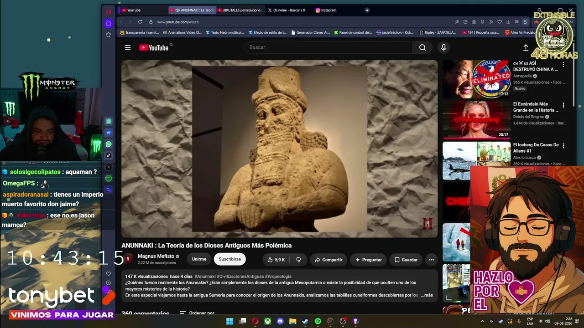Expand video description with ...más
The image size is (584, 328).
[427, 295]
